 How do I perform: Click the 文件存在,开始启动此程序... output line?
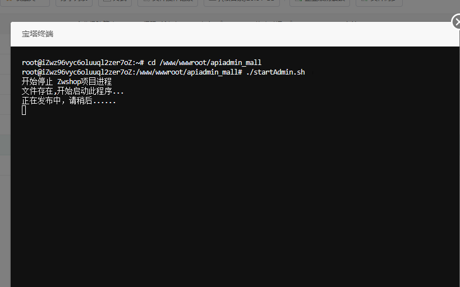pyautogui.click(x=73, y=91)
